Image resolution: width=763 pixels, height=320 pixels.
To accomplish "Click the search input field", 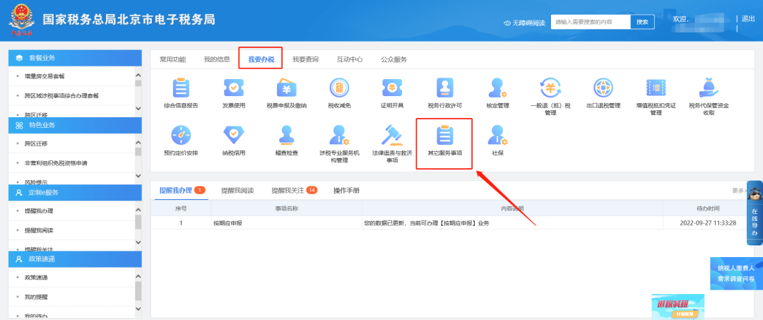I will 590,22.
